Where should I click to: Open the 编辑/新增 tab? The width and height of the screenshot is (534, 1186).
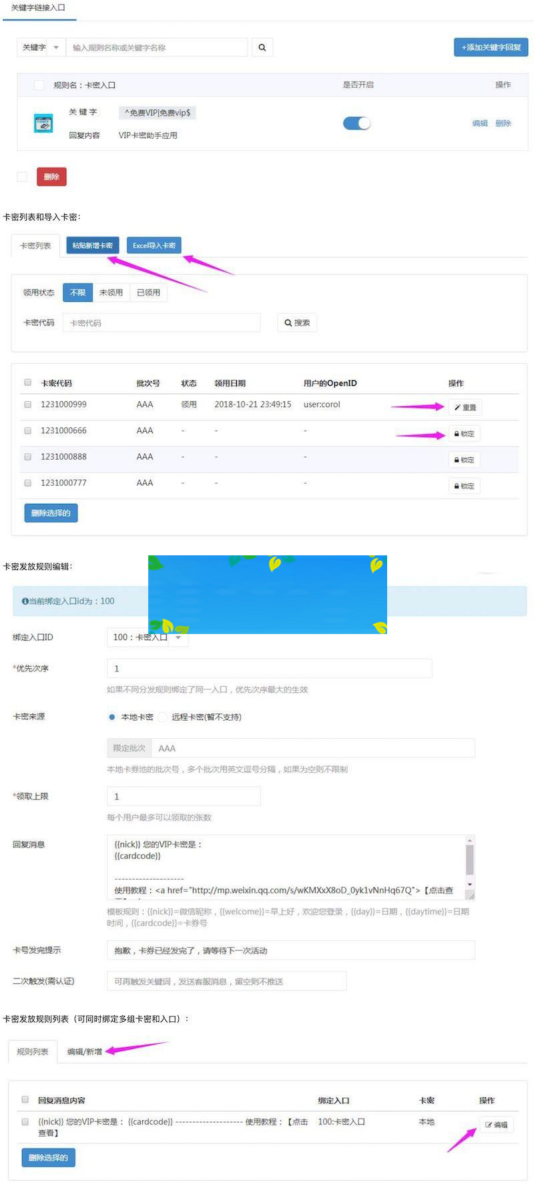[85, 1051]
